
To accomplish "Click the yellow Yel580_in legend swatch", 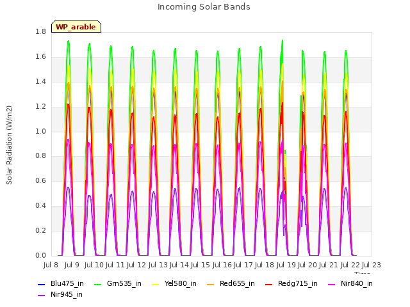I will pos(155,284).
